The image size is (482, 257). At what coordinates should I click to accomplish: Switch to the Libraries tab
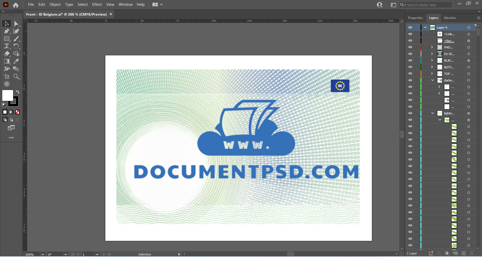tap(450, 18)
